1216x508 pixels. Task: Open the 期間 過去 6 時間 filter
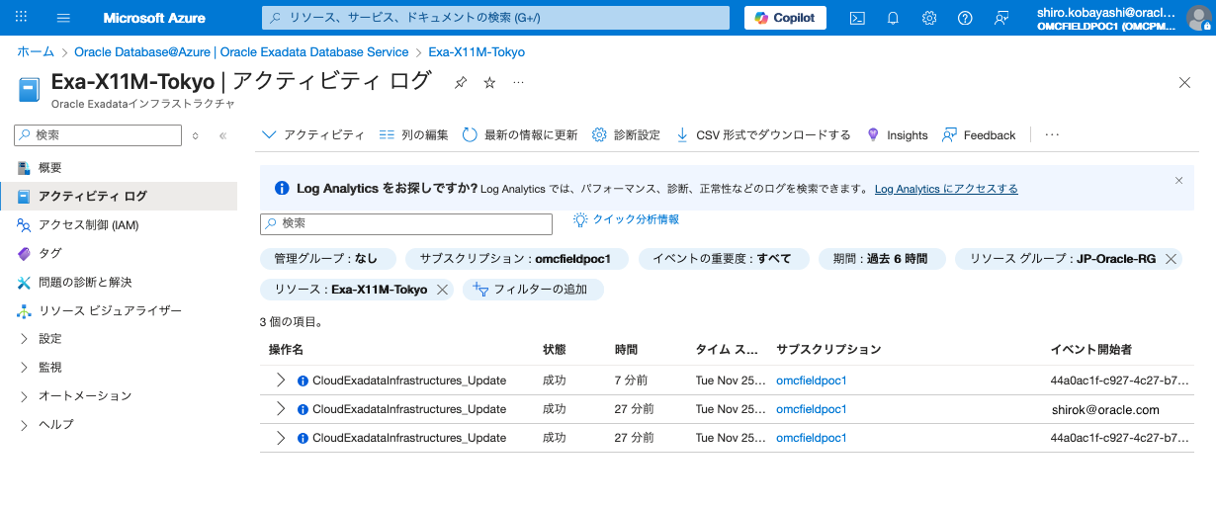[882, 259]
